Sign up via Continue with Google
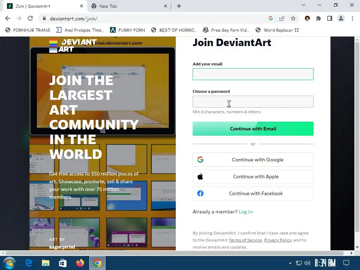 tap(253, 160)
